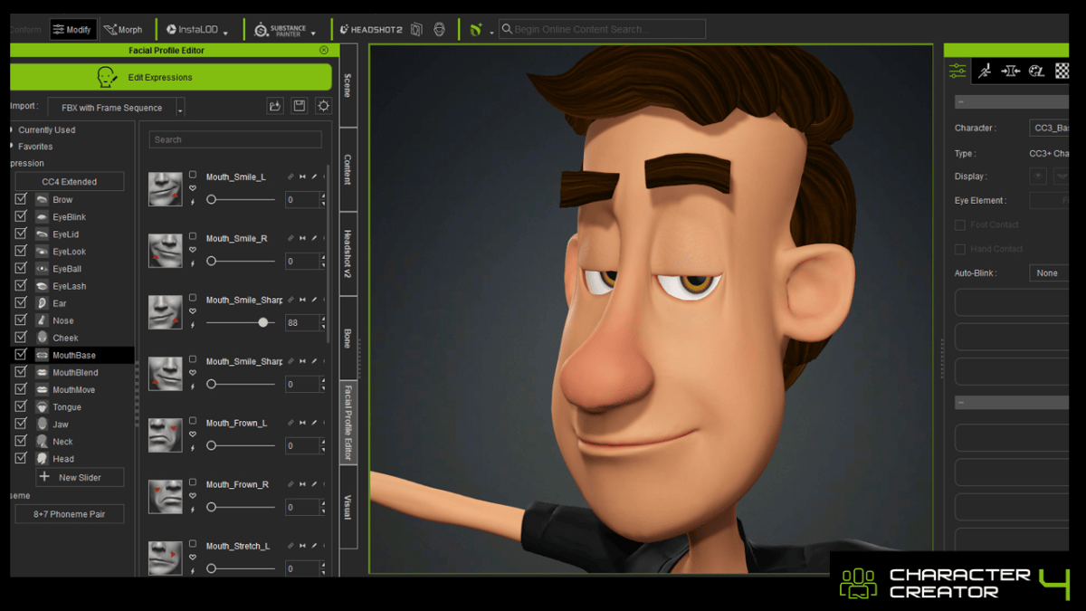Click the heart favorite icon for Mouth_Smile_L

point(193,188)
